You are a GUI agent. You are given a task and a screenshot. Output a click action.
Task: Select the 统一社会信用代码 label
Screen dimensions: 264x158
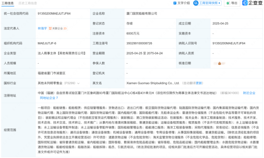tap(16, 14)
